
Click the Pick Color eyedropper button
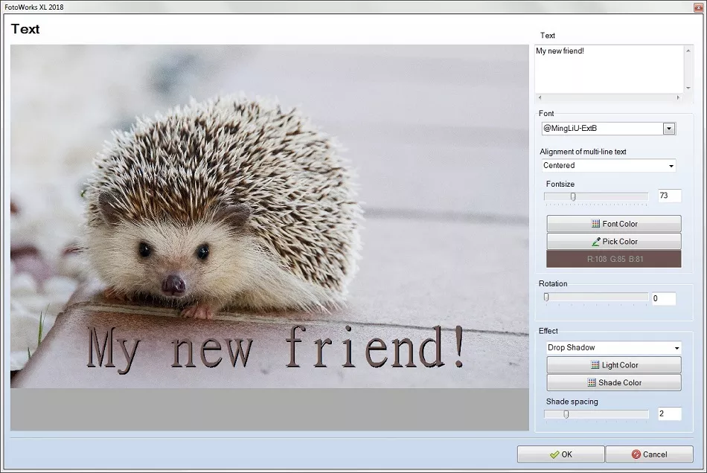click(614, 242)
